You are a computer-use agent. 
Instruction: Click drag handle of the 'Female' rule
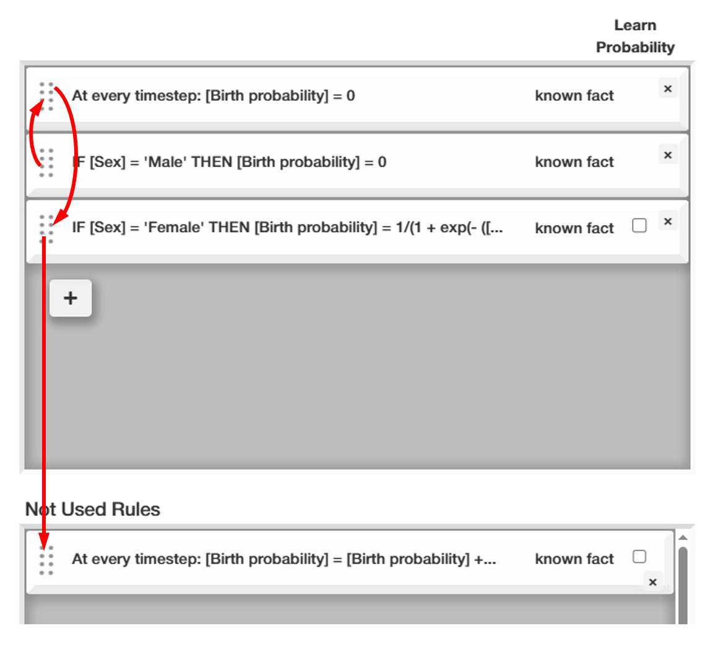click(46, 229)
